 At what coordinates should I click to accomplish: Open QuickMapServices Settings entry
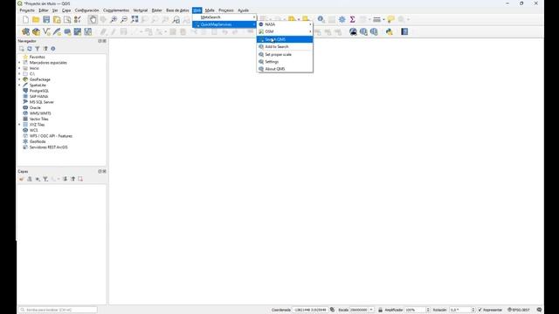(285, 62)
